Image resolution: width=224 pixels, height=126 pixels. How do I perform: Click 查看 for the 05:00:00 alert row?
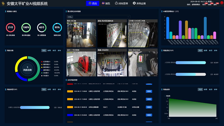[149, 115]
